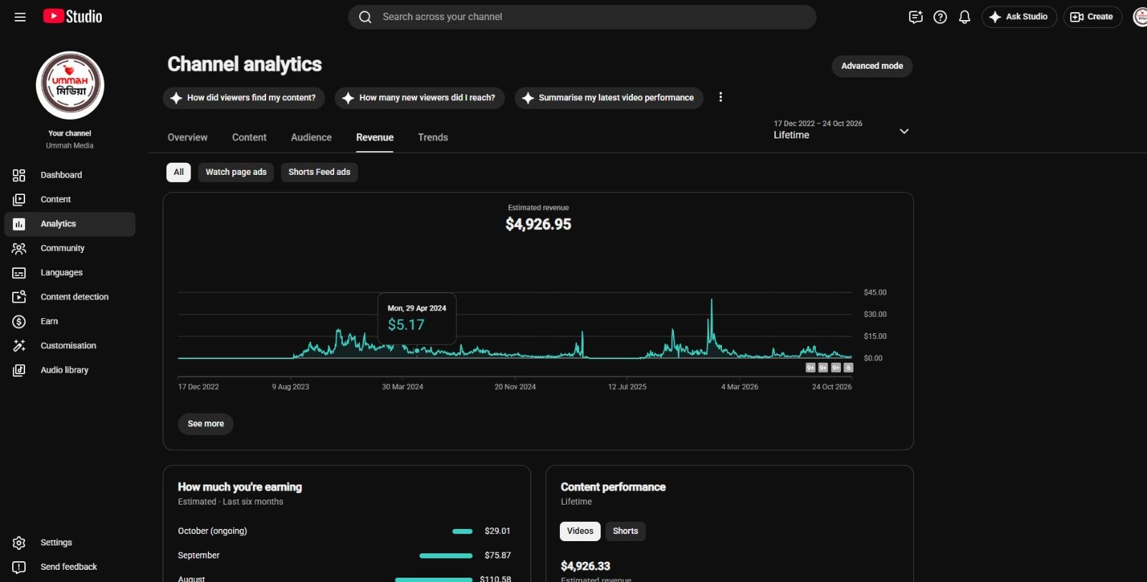This screenshot has width=1147, height=582.
Task: Switch to the Audience tab
Action: tap(311, 138)
